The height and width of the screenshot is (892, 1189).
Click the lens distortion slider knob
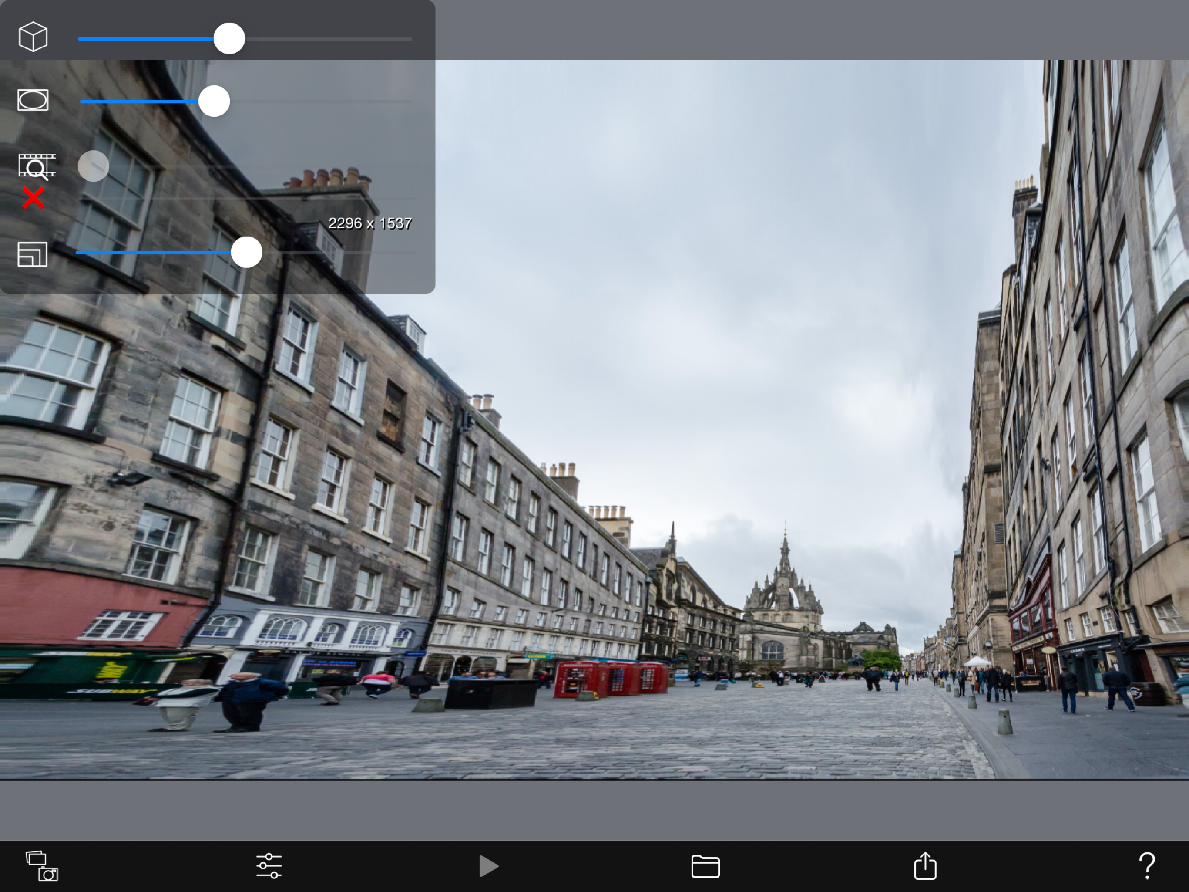tap(214, 101)
